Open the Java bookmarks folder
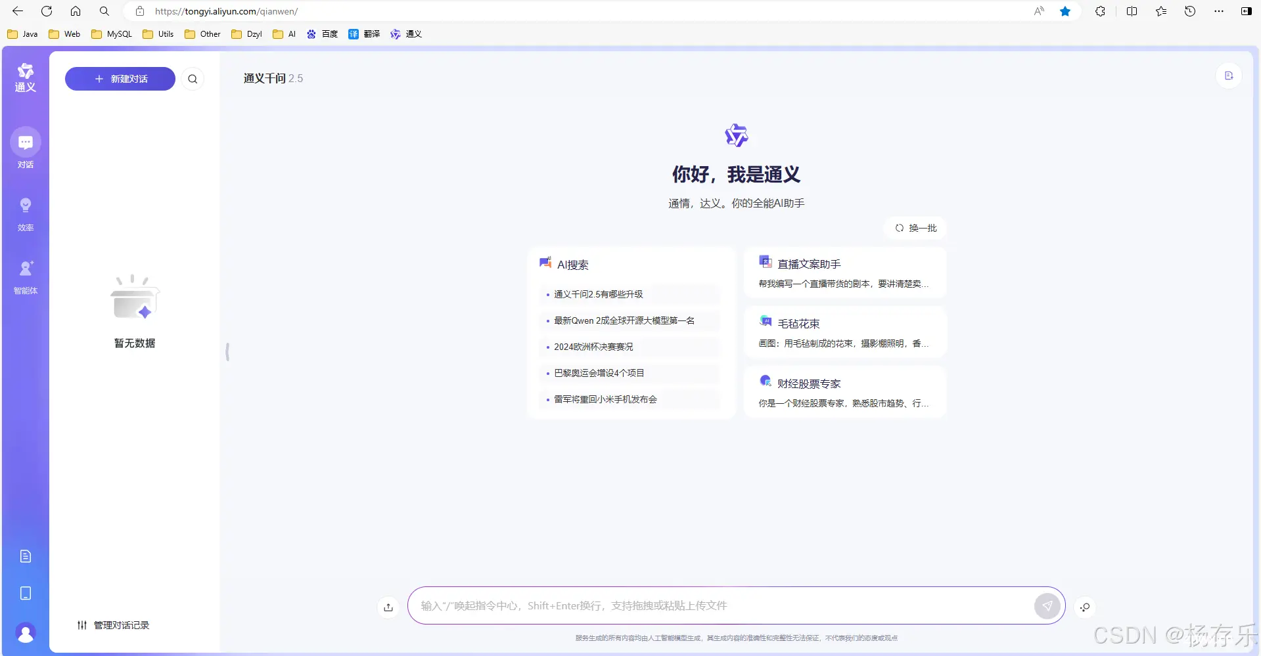Image resolution: width=1261 pixels, height=656 pixels. click(x=22, y=34)
